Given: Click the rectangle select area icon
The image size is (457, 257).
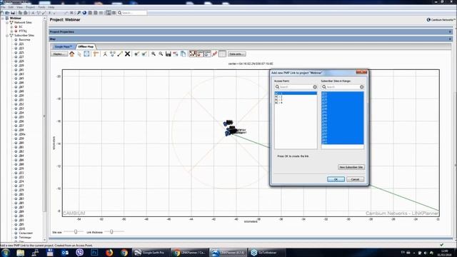Looking at the screenshot, I should (86, 54).
